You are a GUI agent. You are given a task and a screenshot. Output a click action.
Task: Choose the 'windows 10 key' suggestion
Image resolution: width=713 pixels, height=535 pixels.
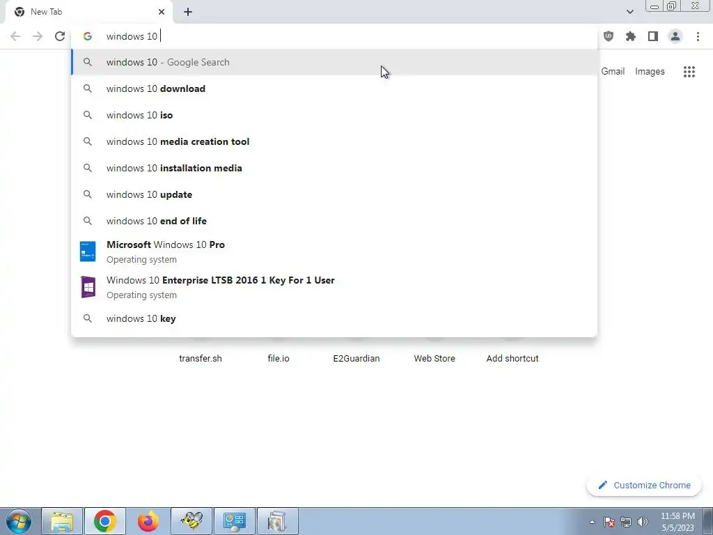(334, 318)
